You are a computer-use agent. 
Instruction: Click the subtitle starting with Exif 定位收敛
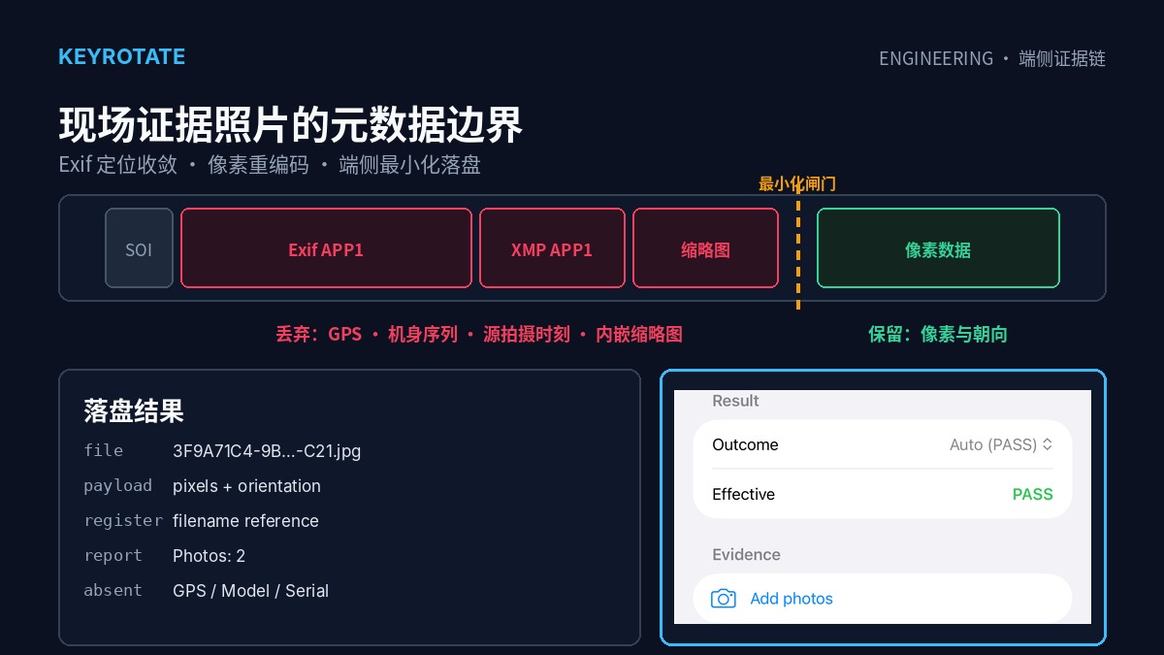point(270,164)
